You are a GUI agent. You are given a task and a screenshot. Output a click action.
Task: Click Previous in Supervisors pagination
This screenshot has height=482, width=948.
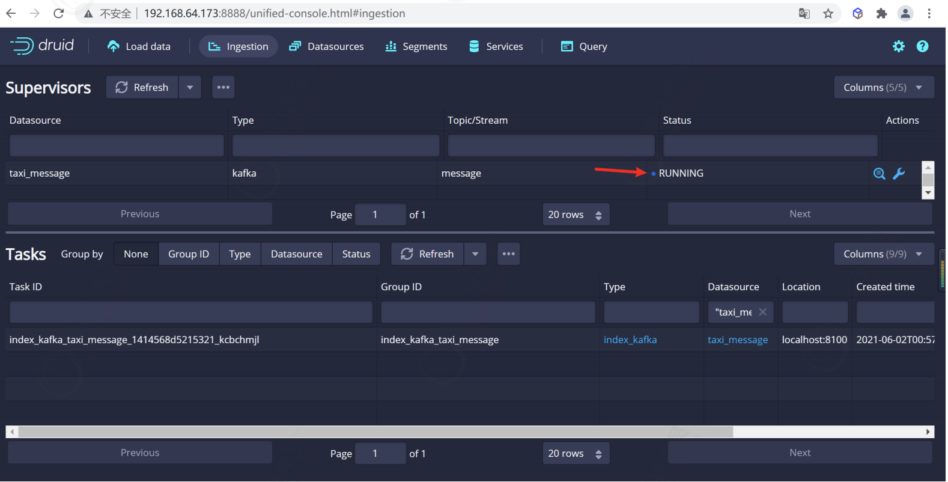[x=140, y=214]
